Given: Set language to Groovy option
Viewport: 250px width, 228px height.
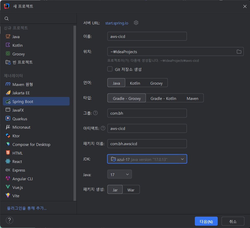Looking at the screenshot, I should click(156, 83).
